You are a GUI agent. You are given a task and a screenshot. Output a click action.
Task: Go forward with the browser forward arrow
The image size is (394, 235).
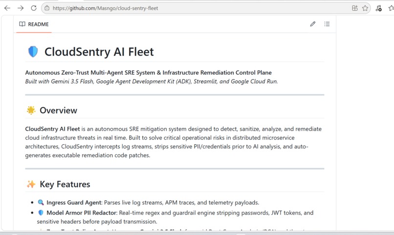click(21, 8)
